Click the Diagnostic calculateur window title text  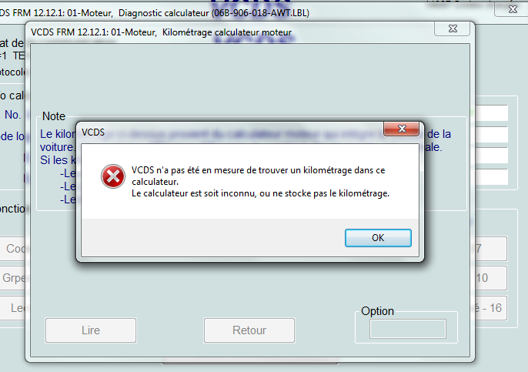155,13
